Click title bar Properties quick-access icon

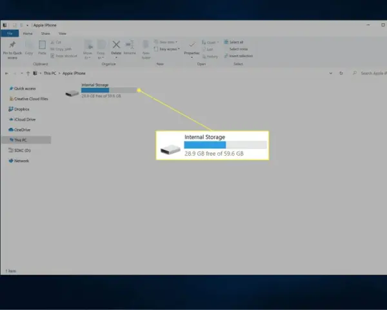point(15,25)
